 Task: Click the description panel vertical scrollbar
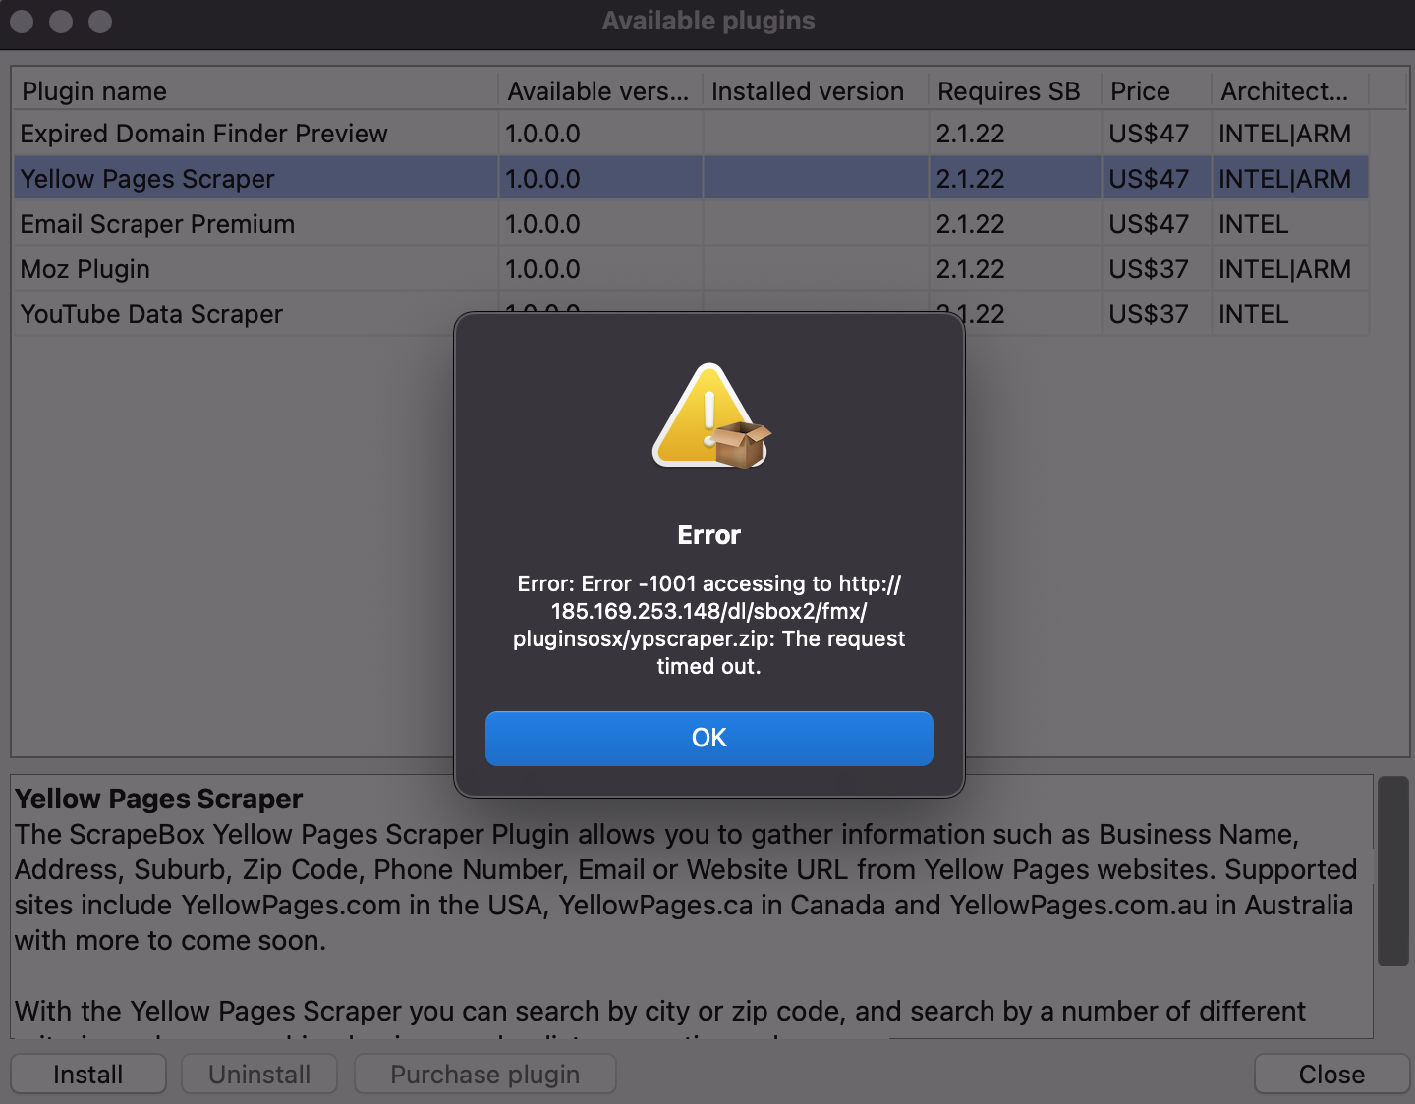(x=1393, y=871)
